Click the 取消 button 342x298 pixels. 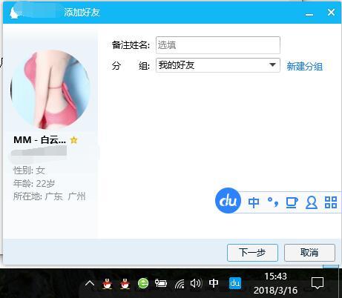pyautogui.click(x=309, y=253)
